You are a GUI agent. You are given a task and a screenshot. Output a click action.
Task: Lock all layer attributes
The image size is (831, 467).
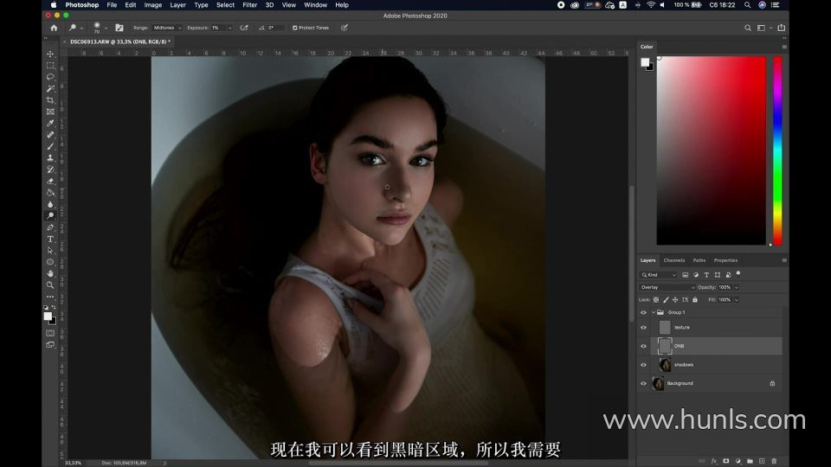click(x=695, y=300)
